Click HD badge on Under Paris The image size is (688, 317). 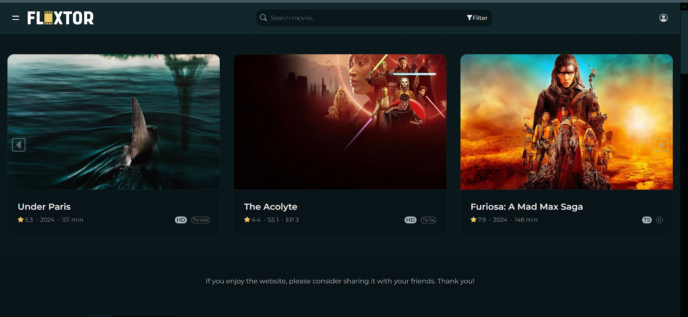pos(181,220)
